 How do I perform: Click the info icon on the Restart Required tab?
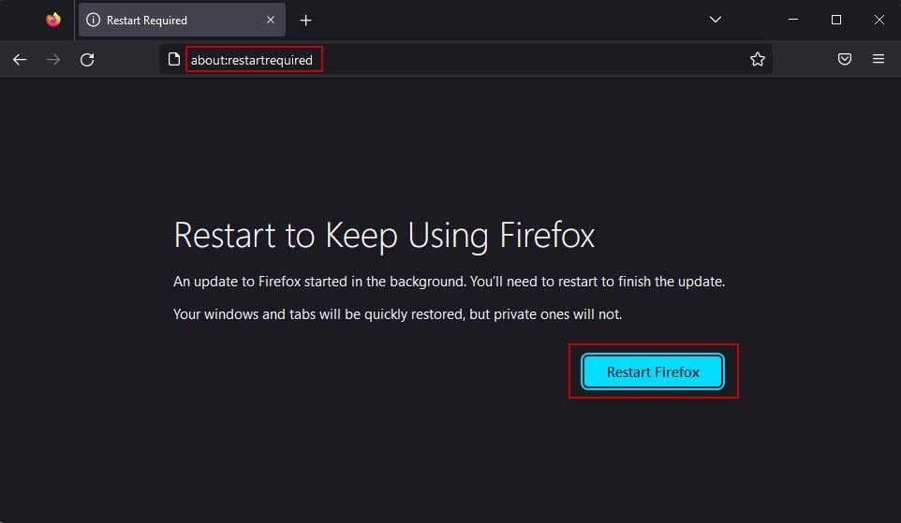click(x=93, y=20)
